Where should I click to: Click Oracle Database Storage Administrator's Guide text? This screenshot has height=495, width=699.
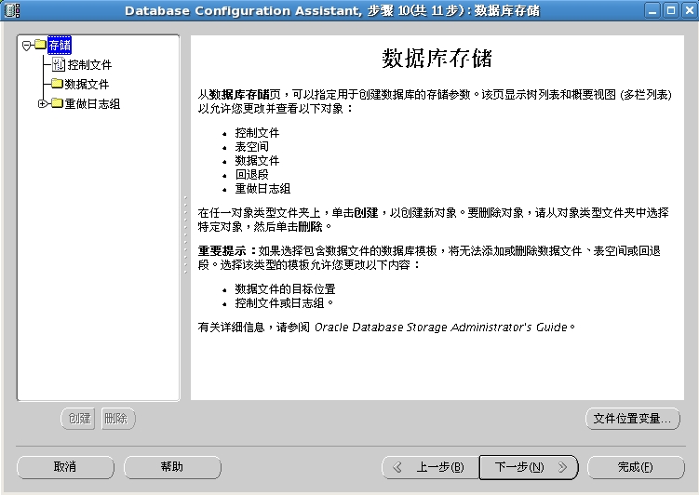click(440, 328)
